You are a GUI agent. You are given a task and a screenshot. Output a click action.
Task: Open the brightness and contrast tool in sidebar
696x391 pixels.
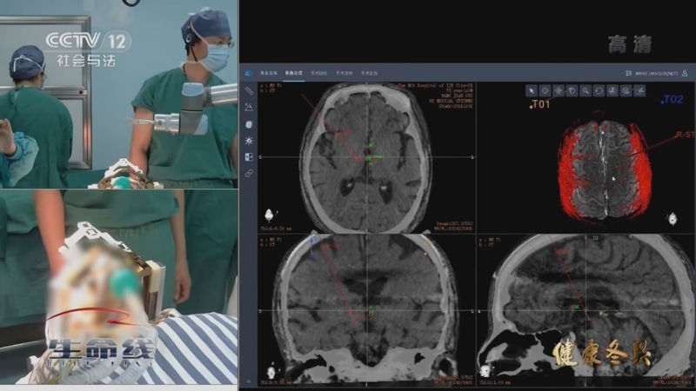[249, 141]
